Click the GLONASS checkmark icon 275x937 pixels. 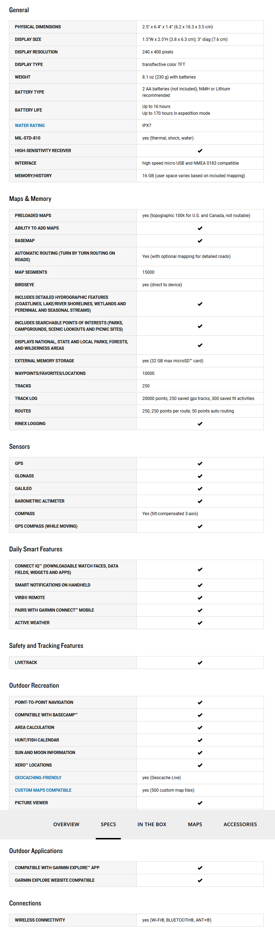[x=200, y=476]
